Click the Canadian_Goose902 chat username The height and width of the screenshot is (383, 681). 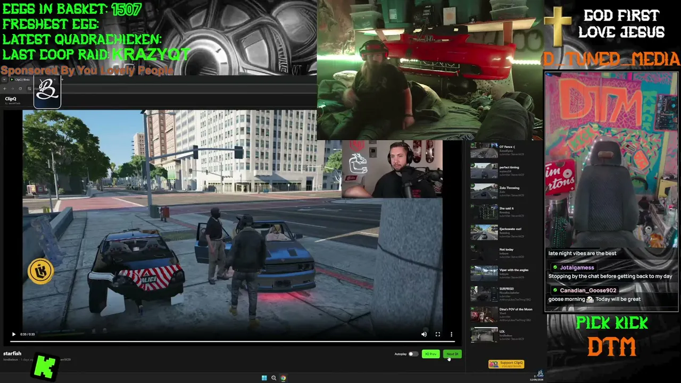coord(588,290)
